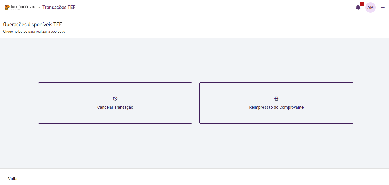Select the "Cancelar Transação" label

[x=115, y=107]
